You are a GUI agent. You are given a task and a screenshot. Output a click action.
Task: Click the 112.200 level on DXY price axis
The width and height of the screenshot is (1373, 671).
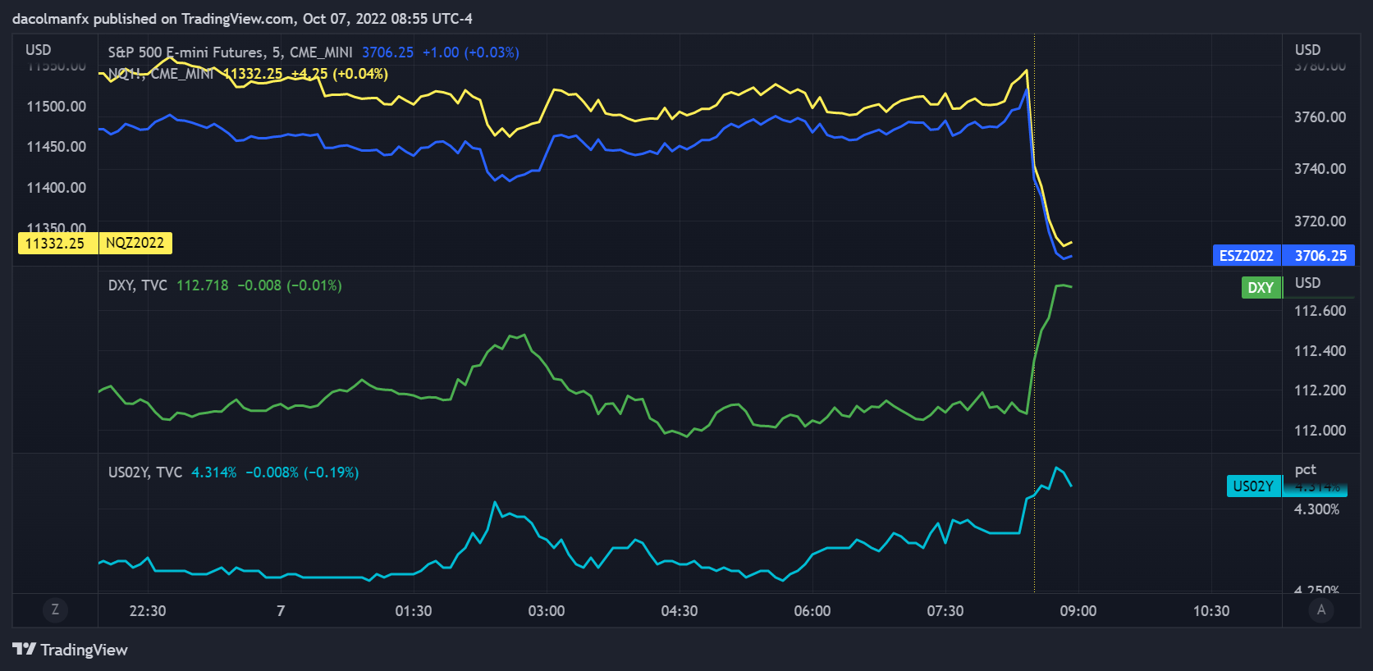[1320, 390]
